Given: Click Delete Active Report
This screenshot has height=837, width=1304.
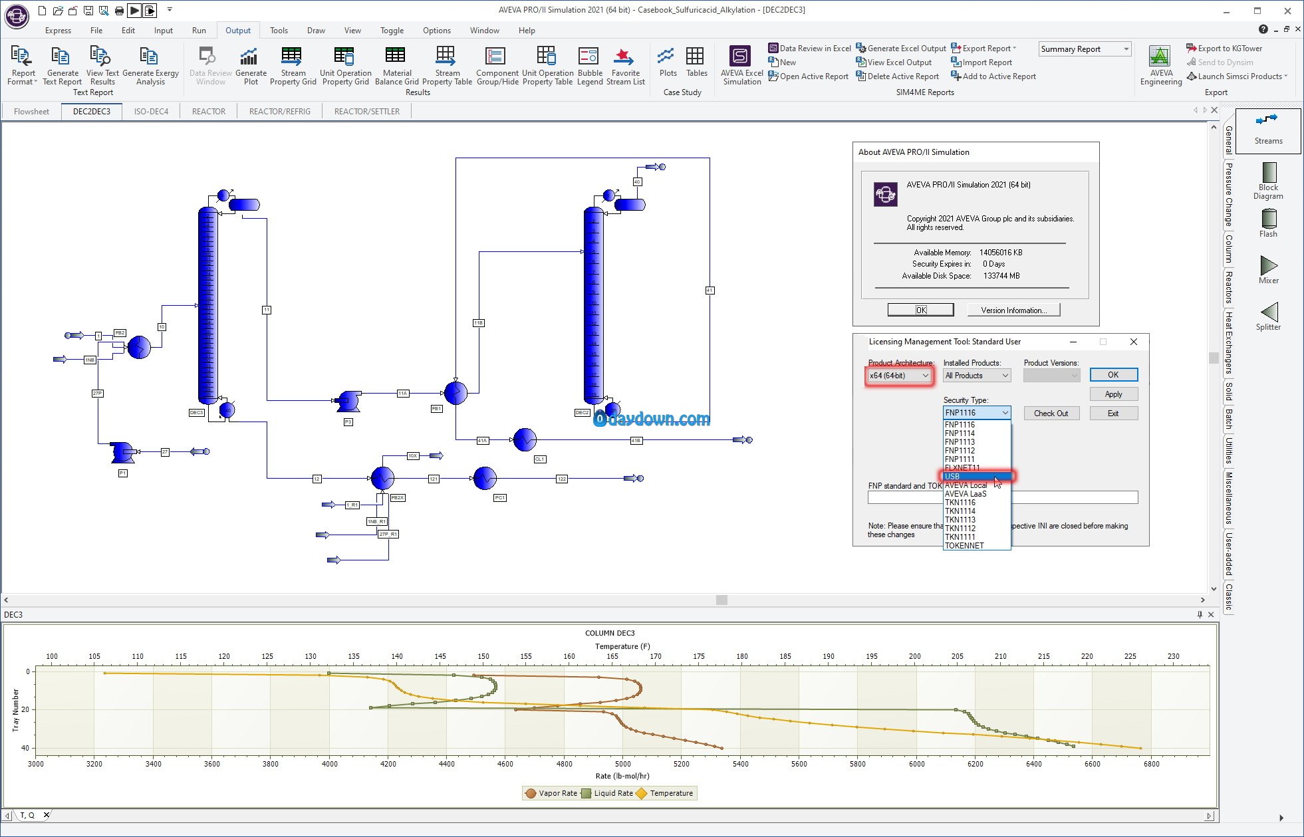Looking at the screenshot, I should 897,76.
